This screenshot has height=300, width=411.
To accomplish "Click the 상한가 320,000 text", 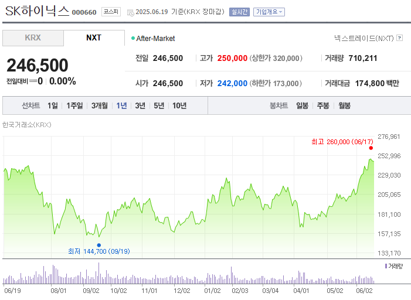I will tap(276, 58).
